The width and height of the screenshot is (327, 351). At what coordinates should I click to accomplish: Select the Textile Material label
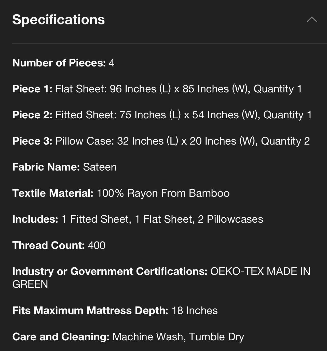(53, 193)
